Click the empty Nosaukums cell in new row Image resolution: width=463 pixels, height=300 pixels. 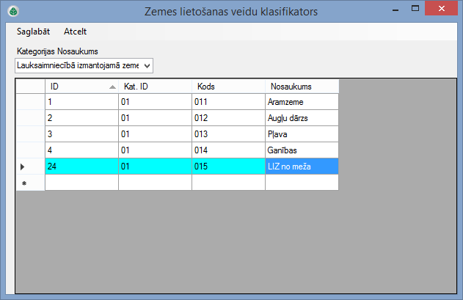[302, 183]
